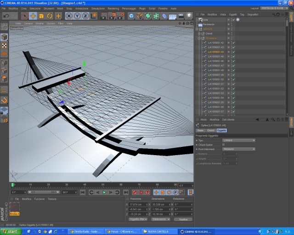Viewport: 294px width, 235px height.
Task: Open the Punti Intermedi dropdown
Action: click(x=239, y=149)
